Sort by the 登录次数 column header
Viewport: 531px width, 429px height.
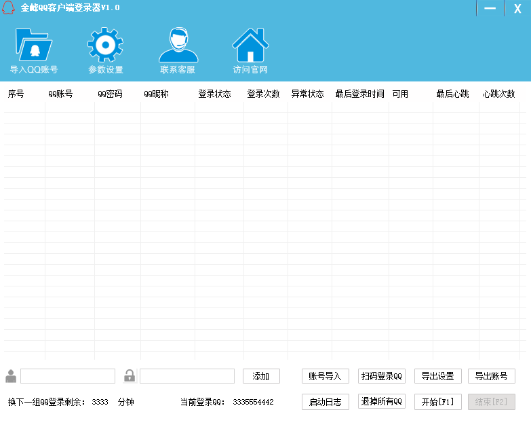click(264, 94)
